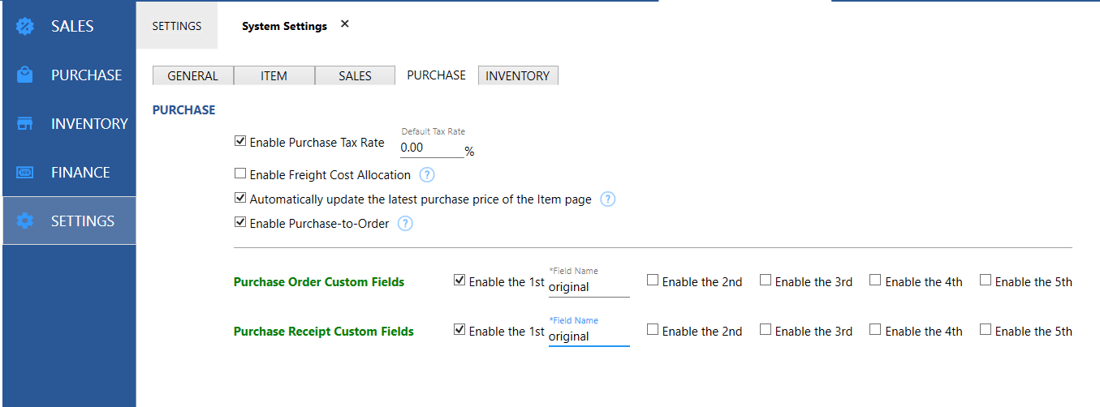Click the Finance money icon
Image resolution: width=1100 pixels, height=407 pixels.
click(x=25, y=173)
